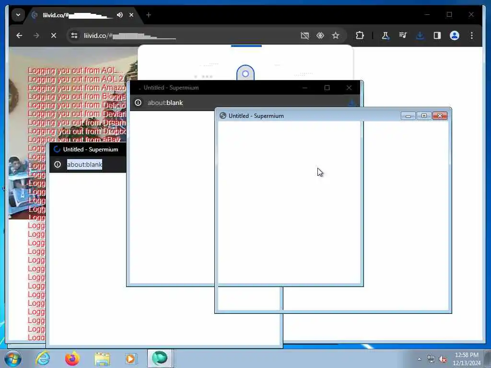491x368 pixels.
Task: Click the taskbar clock showing 12:58 PM
Action: pos(467,358)
